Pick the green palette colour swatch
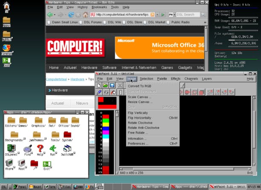The height and width of the screenshot is (190, 261). click(x=106, y=121)
